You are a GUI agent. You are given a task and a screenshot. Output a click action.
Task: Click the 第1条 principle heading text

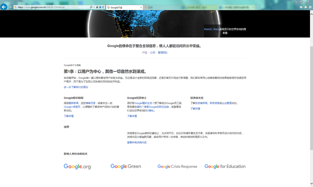coord(106,71)
